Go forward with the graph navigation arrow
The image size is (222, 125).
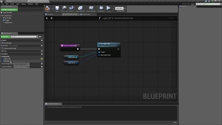pyautogui.click(x=52, y=18)
